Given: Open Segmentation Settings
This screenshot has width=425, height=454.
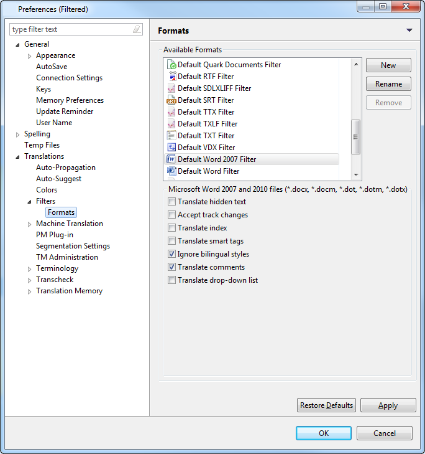Looking at the screenshot, I should tap(73, 246).
